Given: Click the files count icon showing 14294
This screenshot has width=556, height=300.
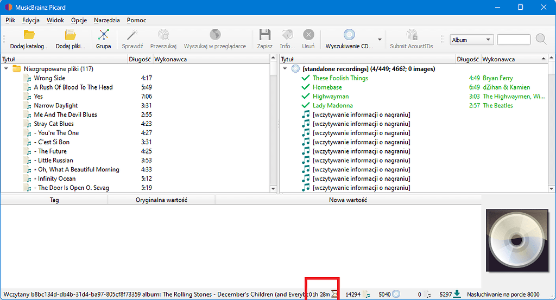Looking at the screenshot, I should click(x=367, y=294).
